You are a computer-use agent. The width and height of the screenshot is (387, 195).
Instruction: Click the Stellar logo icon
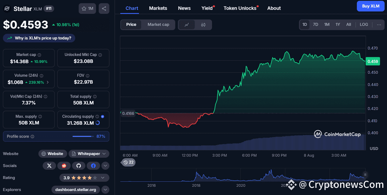tap(7, 9)
